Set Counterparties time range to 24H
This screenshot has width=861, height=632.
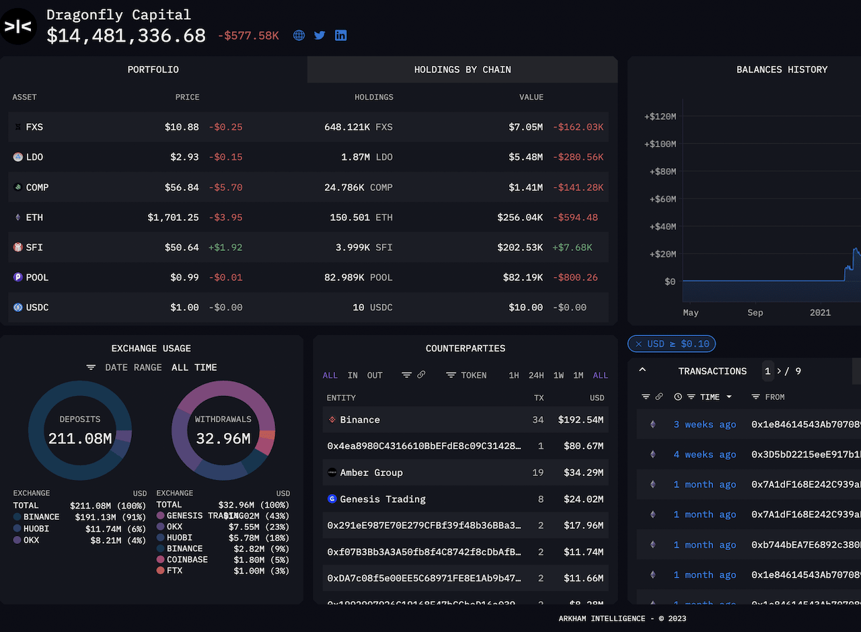click(536, 375)
